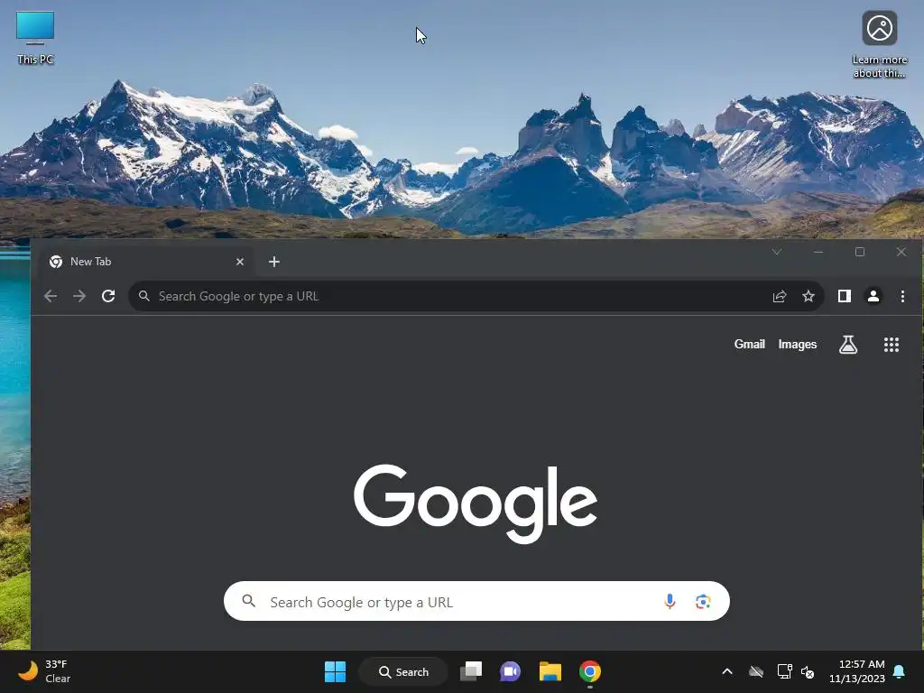924x693 pixels.
Task: Search by image with Google Lens icon
Action: 702,601
